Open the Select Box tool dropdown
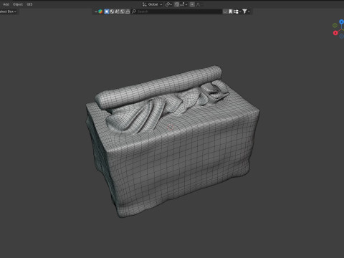Viewport: 344px width, 258px height. 8,11
